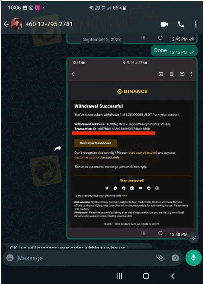Jump to latest messages with double-chevron button

(x=194, y=238)
